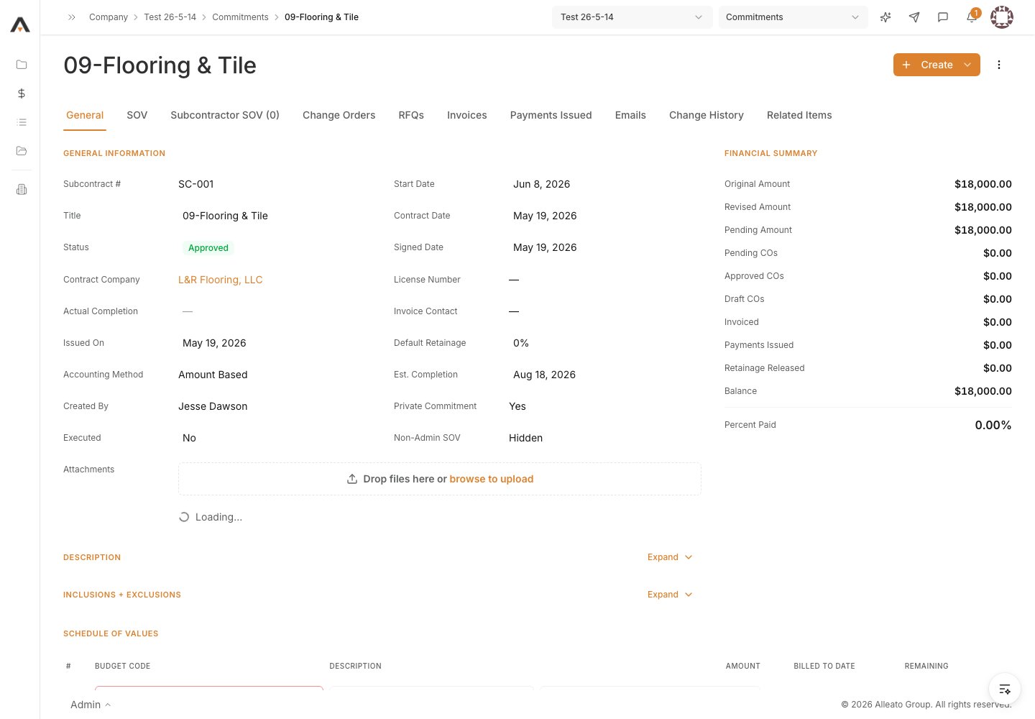Click the Start Date value Jun 8, 2026
The image size is (1035, 719).
click(542, 184)
